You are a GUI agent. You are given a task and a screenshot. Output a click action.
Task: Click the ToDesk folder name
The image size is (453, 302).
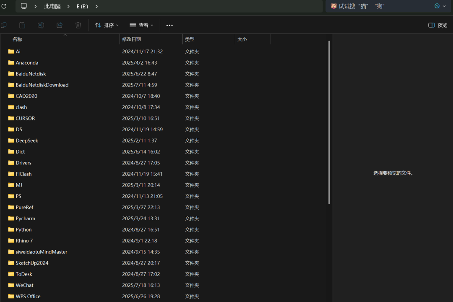[24, 274]
